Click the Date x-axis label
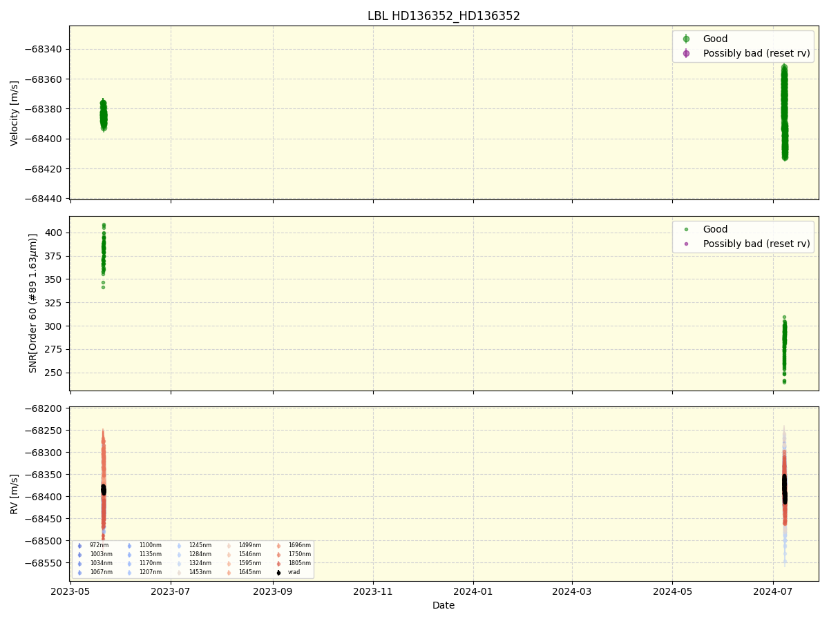The height and width of the screenshot is (621, 829). [x=444, y=605]
